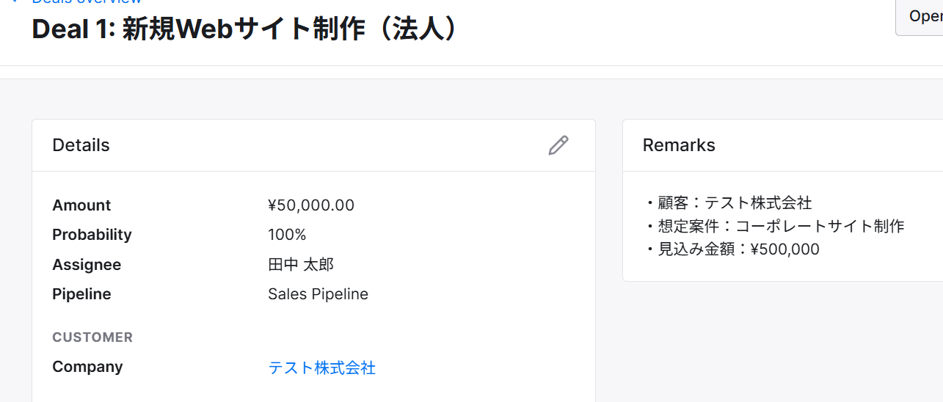The image size is (943, 402).
Task: Click the Company field label
Action: pyautogui.click(x=87, y=367)
